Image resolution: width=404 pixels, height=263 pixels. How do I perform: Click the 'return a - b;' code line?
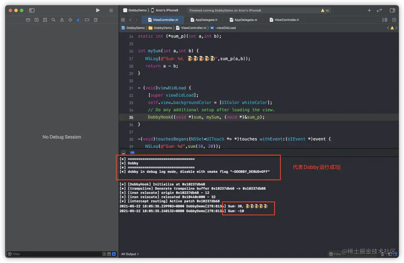tap(162, 66)
